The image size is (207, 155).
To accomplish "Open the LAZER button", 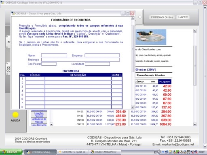I will [x=183, y=17].
